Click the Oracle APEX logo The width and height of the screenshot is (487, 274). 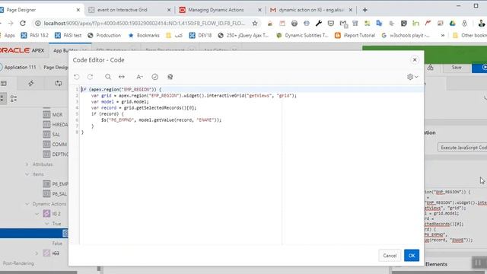click(22, 50)
